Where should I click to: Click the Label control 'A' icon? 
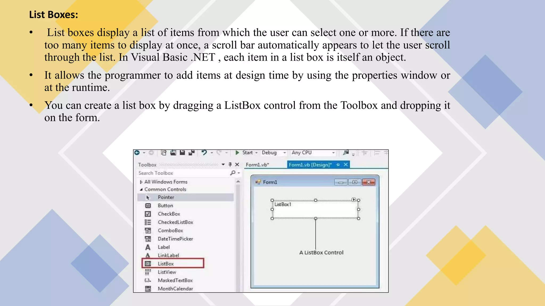click(x=148, y=247)
